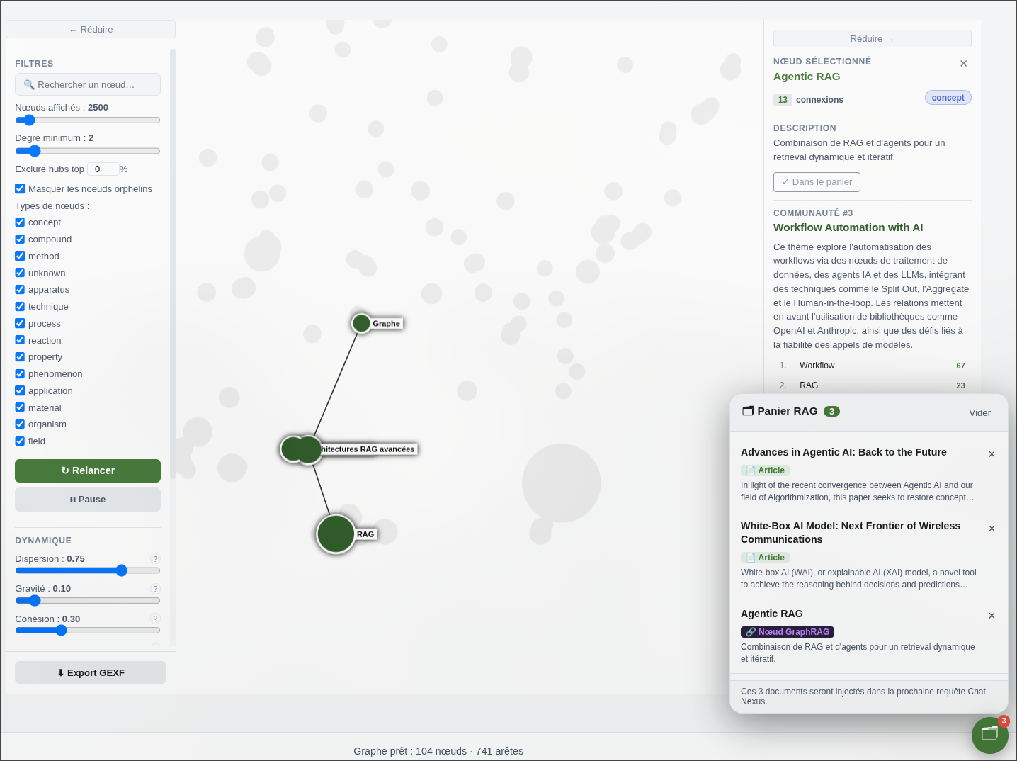1017x761 pixels.
Task: Toggle the compound node type checkbox
Action: pos(20,239)
